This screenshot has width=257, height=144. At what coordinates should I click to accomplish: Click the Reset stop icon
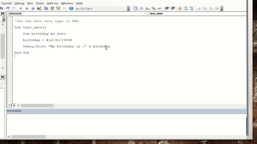[x=33, y=8]
